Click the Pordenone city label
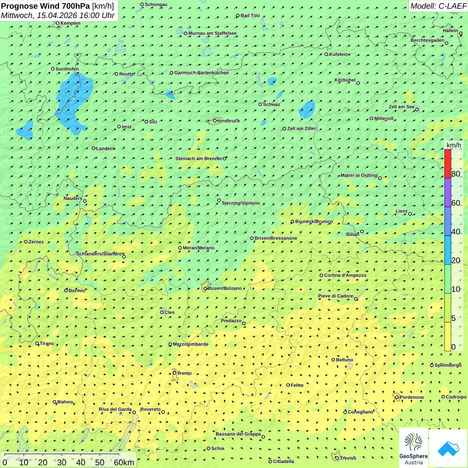Screen dimensions: 468x468 point(412,397)
